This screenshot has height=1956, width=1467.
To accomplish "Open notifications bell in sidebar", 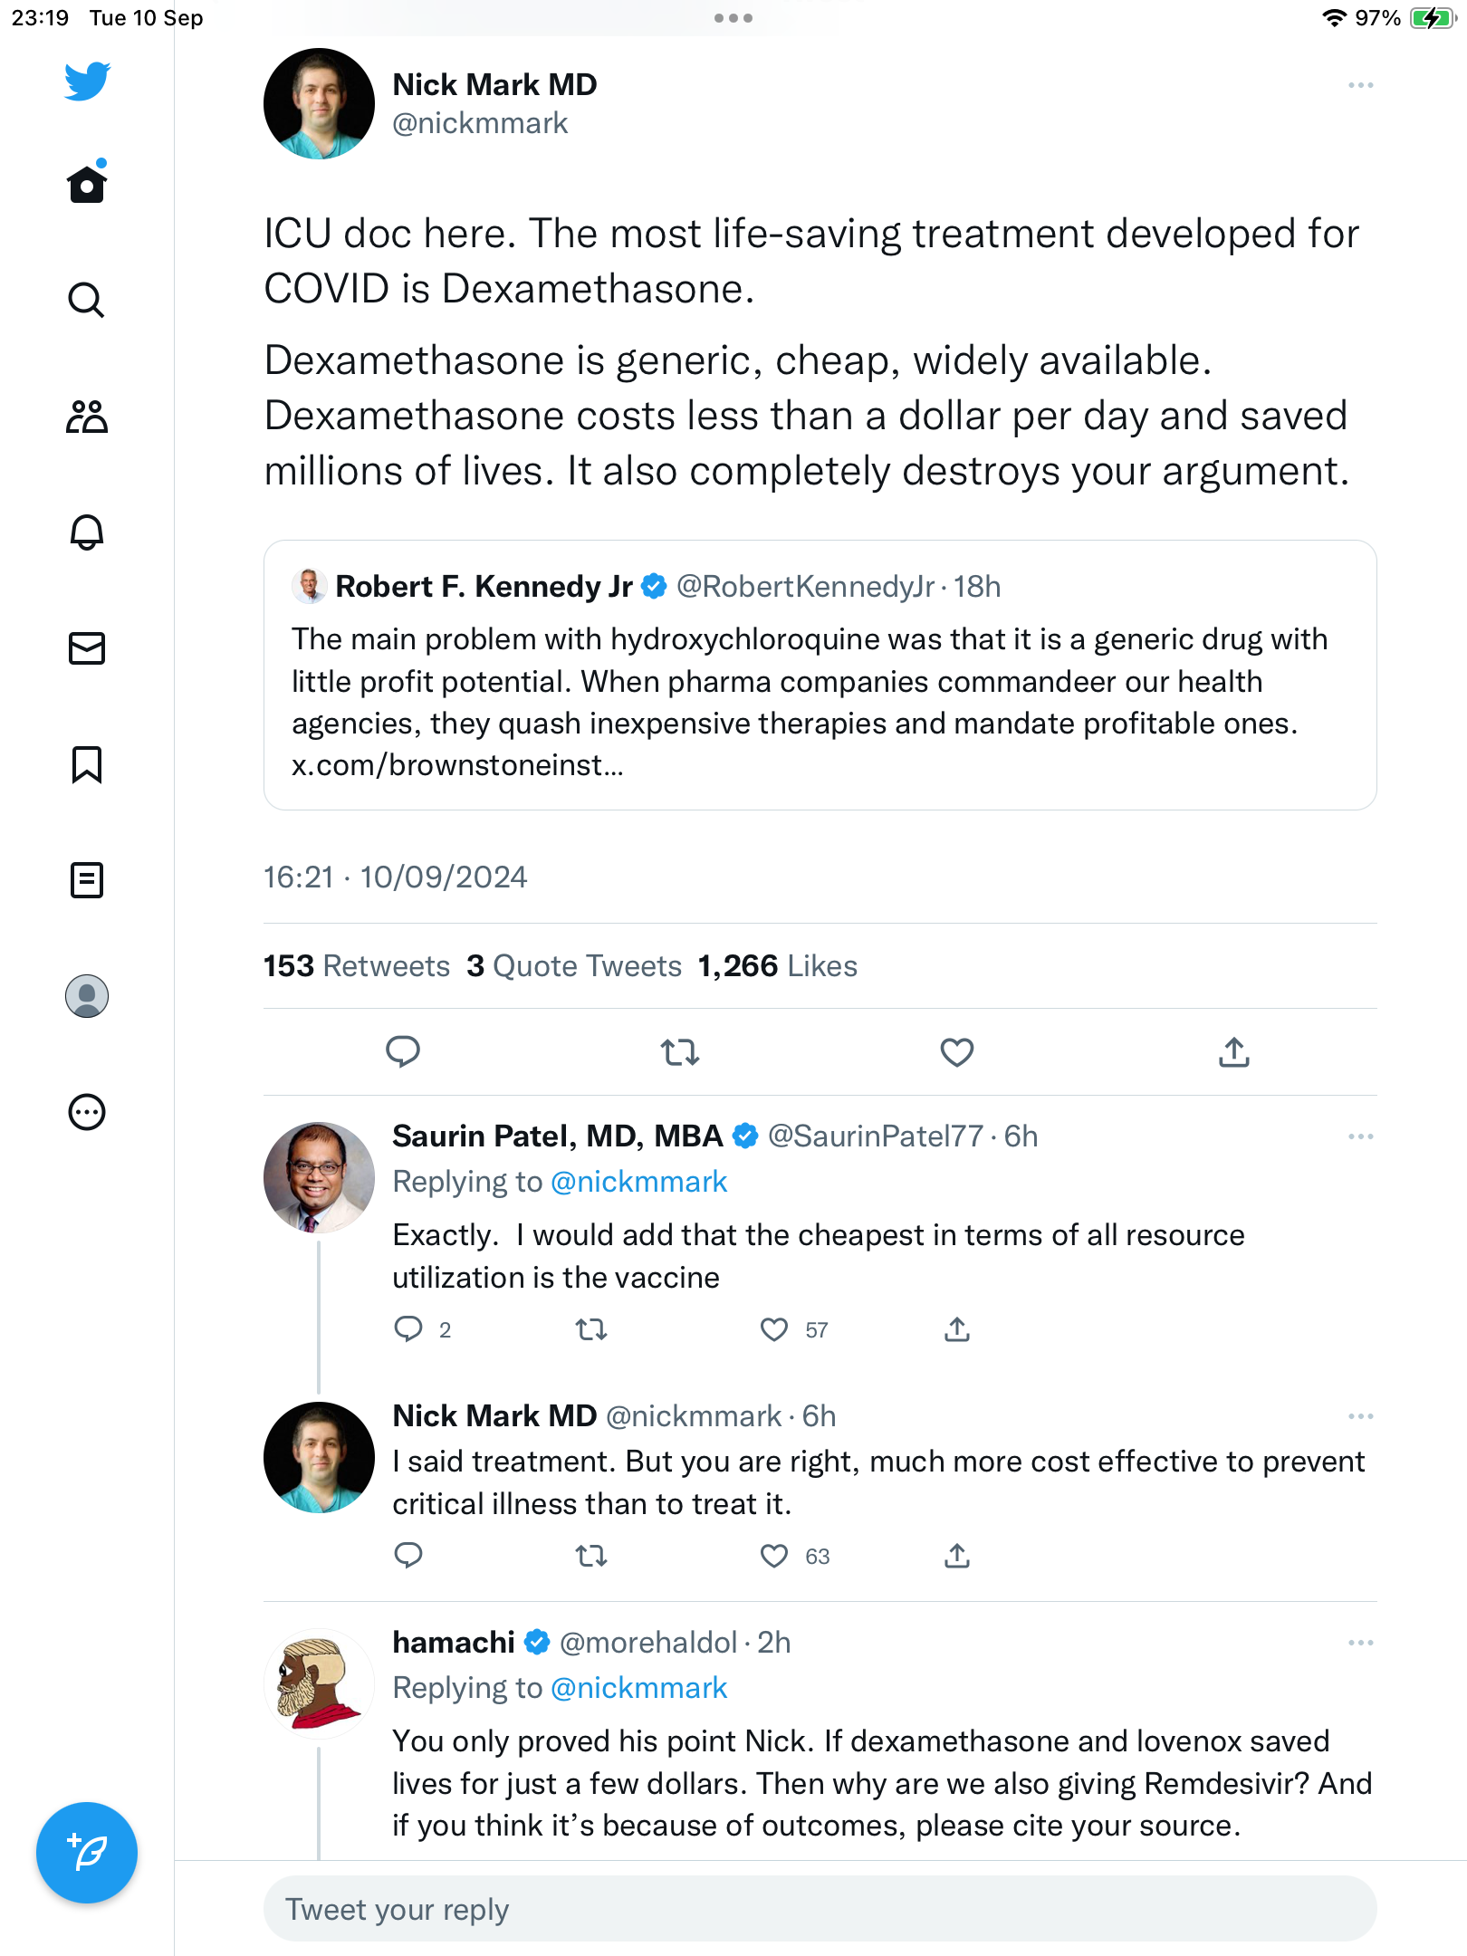I will [87, 532].
